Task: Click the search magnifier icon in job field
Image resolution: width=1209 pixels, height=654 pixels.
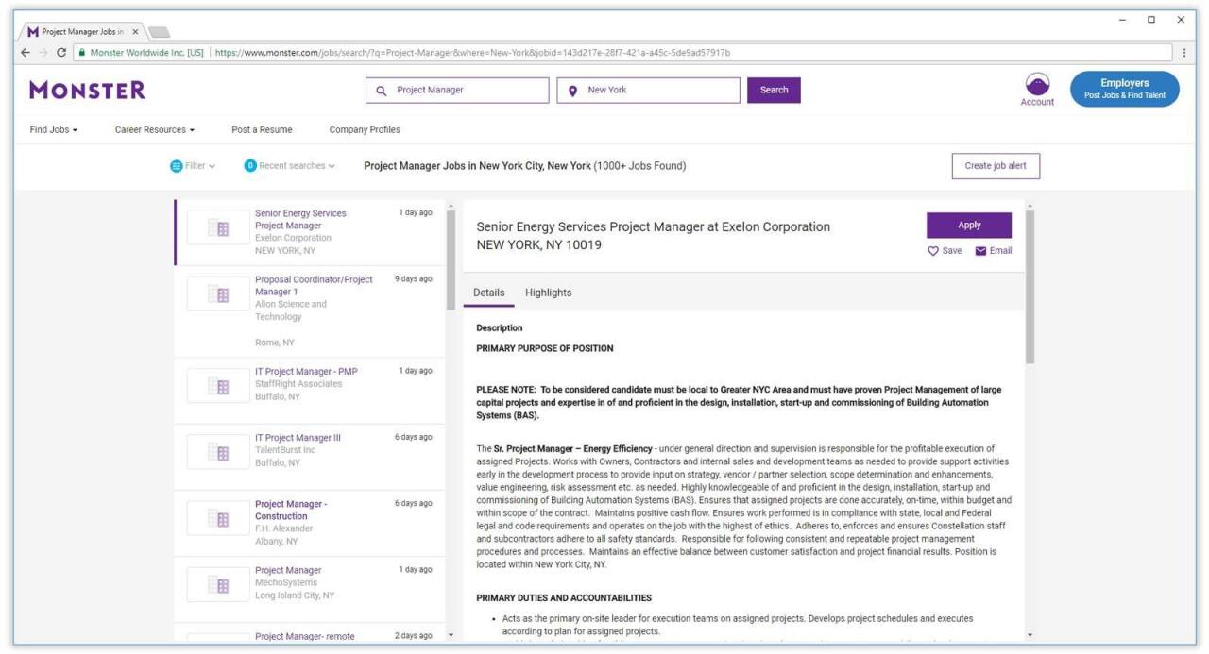Action: 382,91
